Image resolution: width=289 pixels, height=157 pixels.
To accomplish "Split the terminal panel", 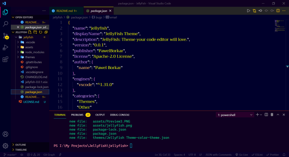I will coord(266,115).
